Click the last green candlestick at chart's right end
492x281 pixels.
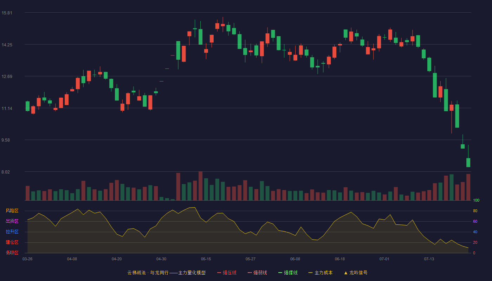tap(468, 162)
